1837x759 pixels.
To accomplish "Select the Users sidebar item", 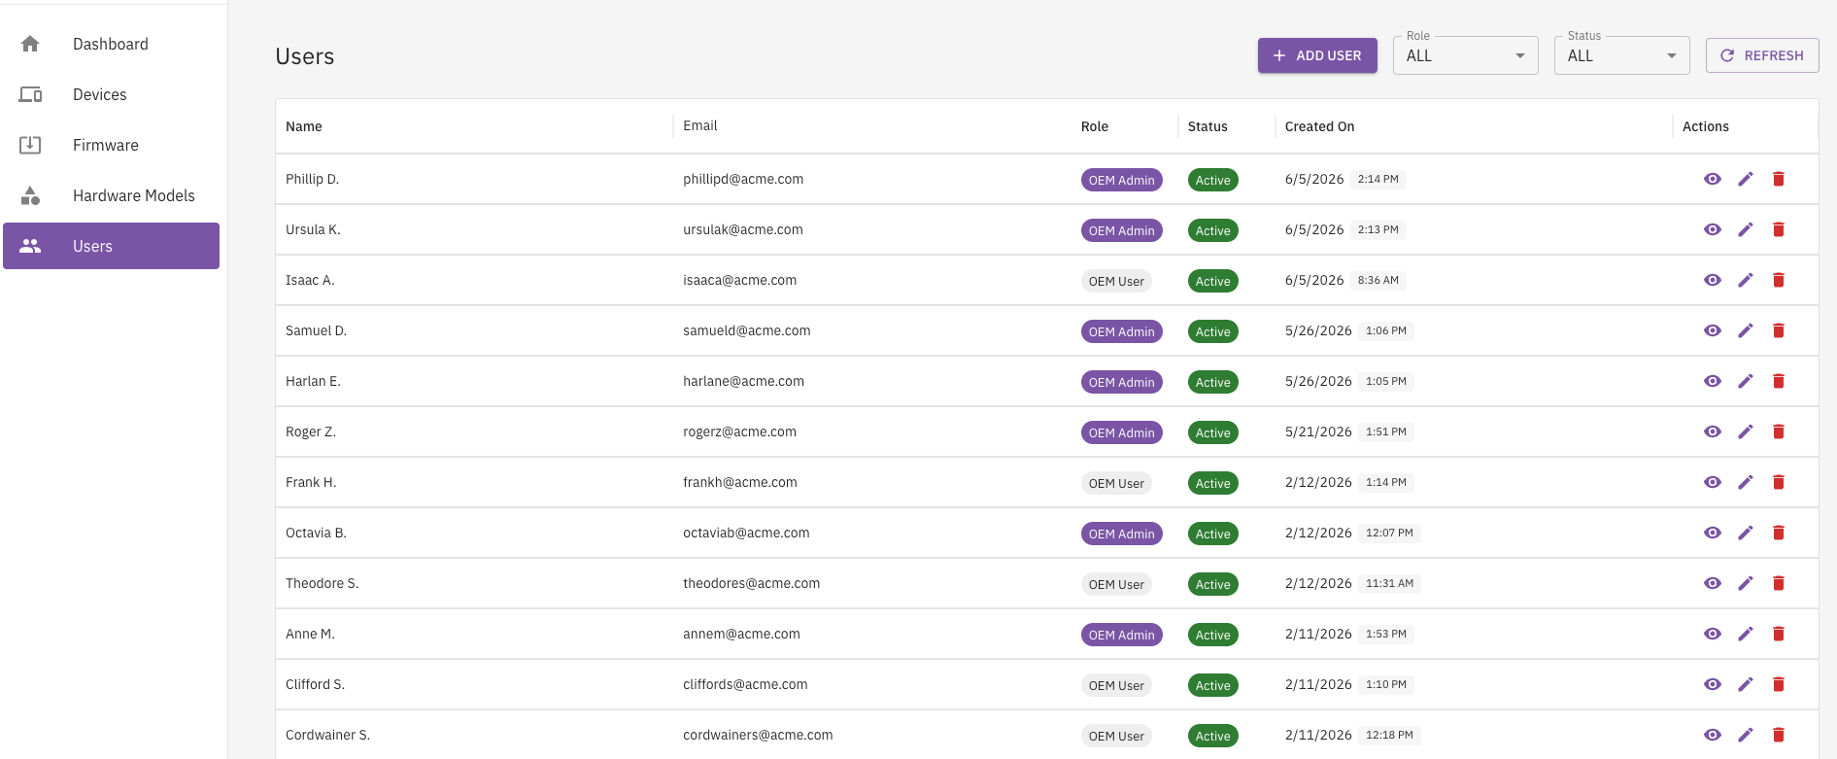I will 111,246.
